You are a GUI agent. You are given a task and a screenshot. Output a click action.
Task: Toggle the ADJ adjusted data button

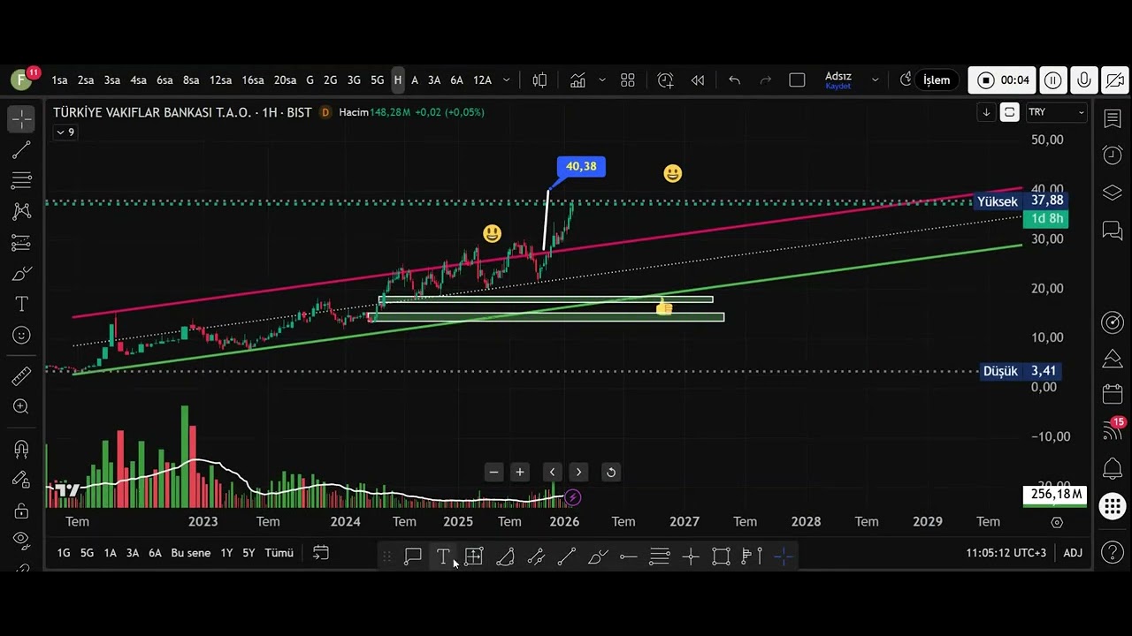click(x=1073, y=553)
